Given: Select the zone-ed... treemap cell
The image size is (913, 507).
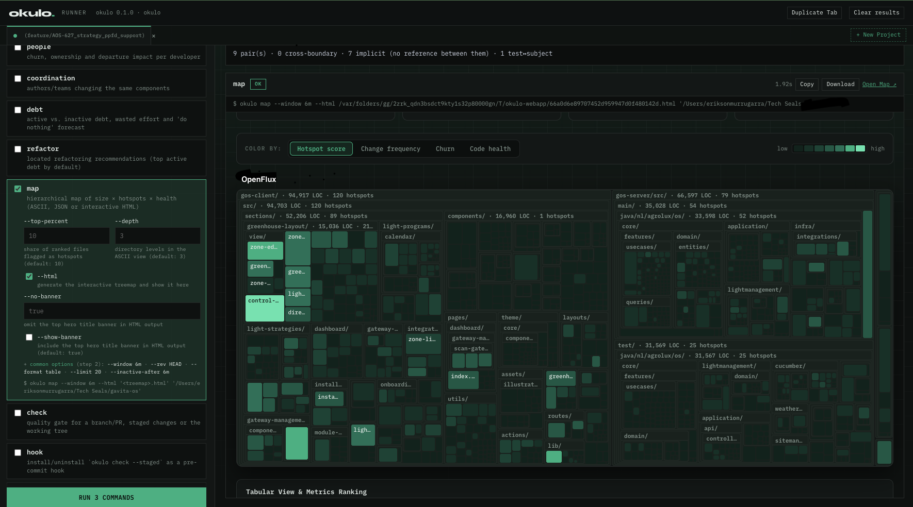Looking at the screenshot, I should (265, 250).
